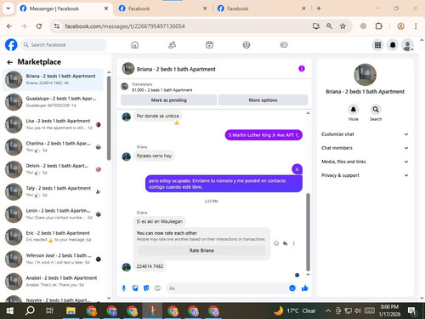Open Eric's apartment conversation
Screen dimensions: 425x319
pyautogui.click(x=54, y=236)
